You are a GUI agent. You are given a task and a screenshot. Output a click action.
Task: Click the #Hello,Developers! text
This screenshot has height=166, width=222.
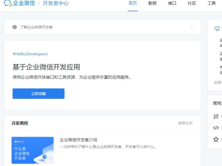pyautogui.click(x=30, y=54)
